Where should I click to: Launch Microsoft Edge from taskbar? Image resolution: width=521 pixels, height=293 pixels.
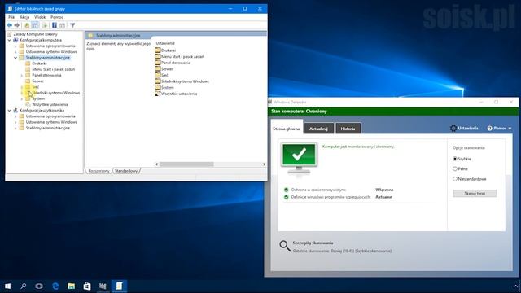click(55, 286)
